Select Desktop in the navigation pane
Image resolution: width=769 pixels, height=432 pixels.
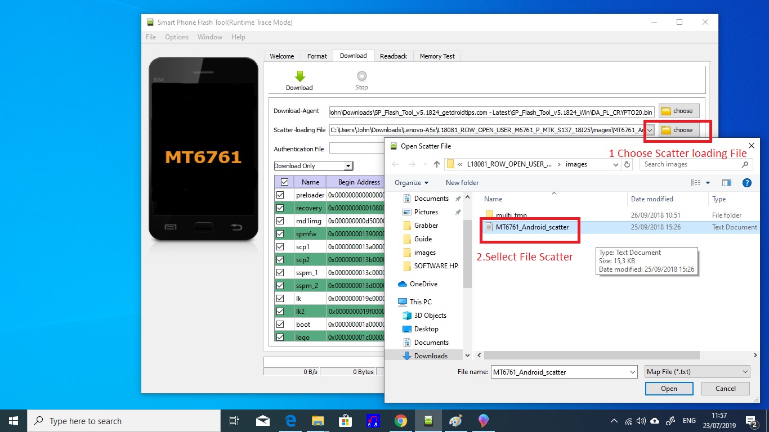click(x=421, y=329)
